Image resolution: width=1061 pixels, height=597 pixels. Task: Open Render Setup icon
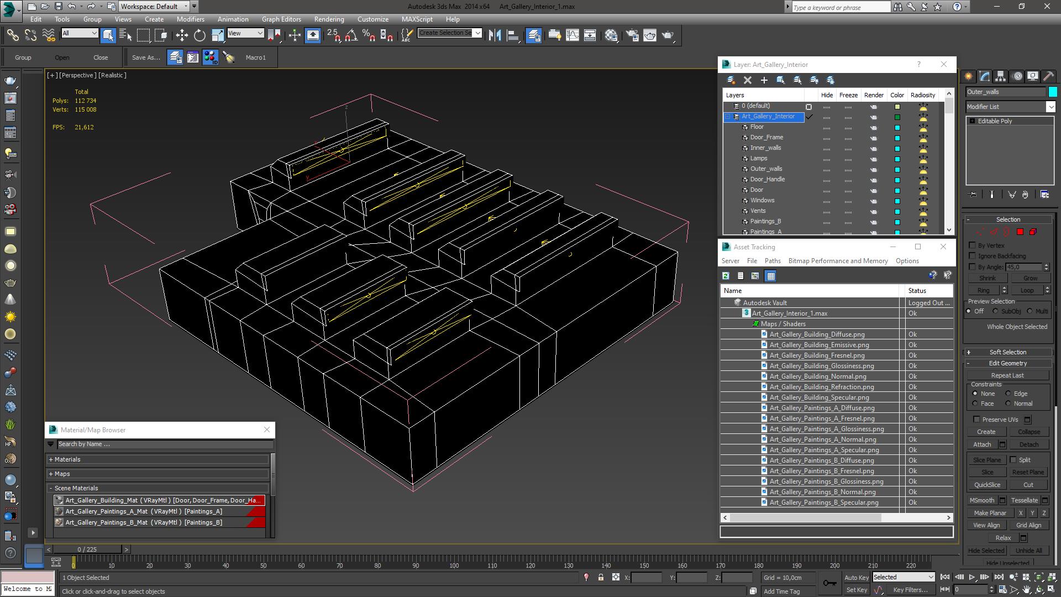[632, 35]
